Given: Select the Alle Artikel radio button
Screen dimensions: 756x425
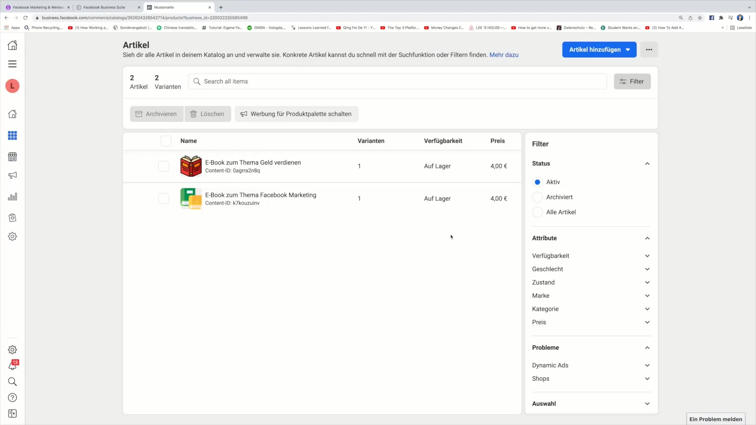Looking at the screenshot, I should tap(537, 212).
